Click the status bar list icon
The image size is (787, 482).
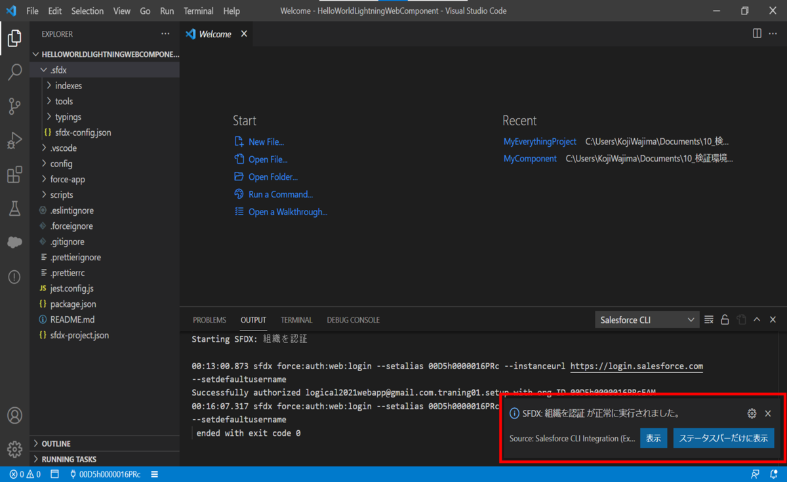click(155, 474)
